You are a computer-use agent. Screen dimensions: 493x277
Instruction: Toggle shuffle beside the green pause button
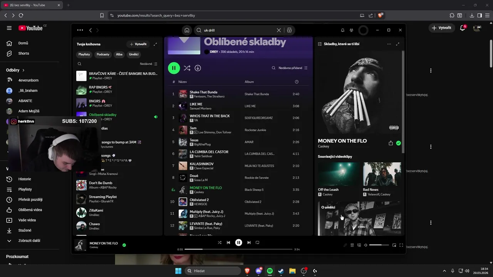187,68
